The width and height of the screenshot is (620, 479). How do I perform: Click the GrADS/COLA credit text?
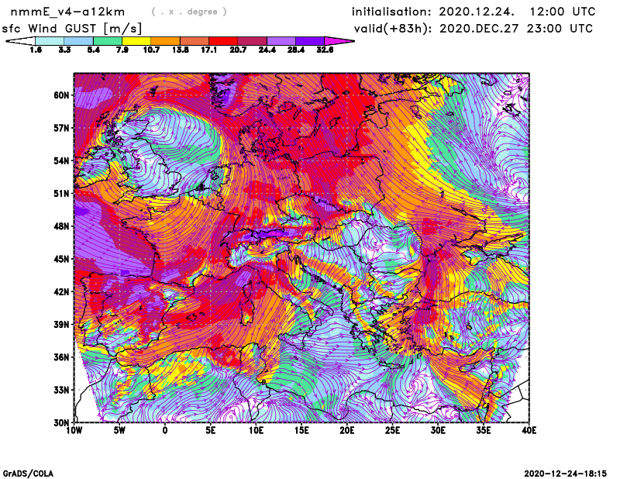click(x=28, y=473)
